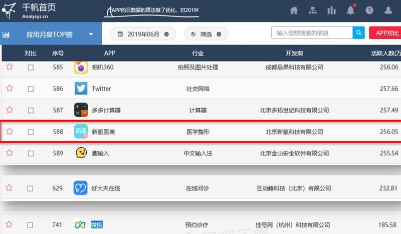
Task: Open notifications bell icon
Action: [x=350, y=10]
